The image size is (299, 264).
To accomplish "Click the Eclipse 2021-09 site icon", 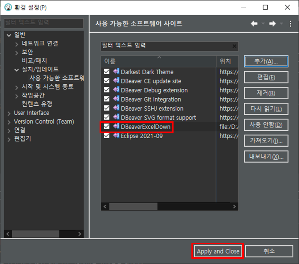I will (x=116, y=136).
